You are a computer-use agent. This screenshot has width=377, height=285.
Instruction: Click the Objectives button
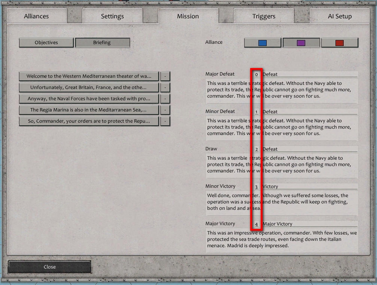46,43
